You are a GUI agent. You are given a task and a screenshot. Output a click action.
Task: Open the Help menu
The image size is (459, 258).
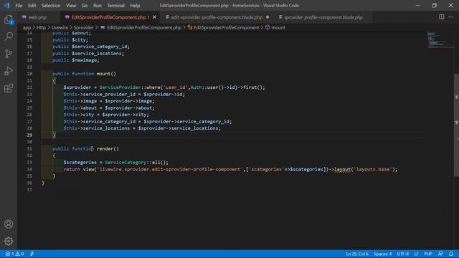click(135, 6)
